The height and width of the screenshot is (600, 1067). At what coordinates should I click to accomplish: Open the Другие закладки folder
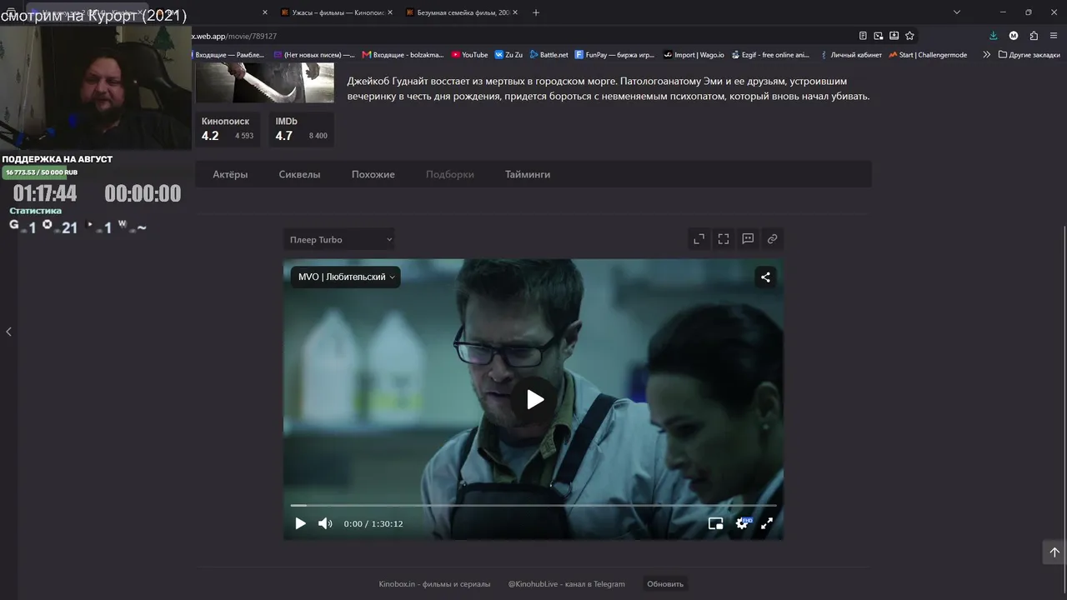tap(1029, 55)
